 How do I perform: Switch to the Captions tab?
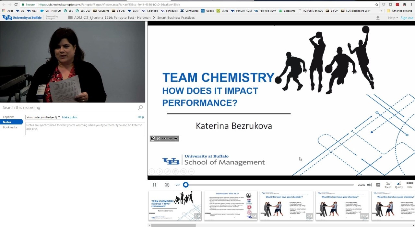pyautogui.click(x=9, y=117)
